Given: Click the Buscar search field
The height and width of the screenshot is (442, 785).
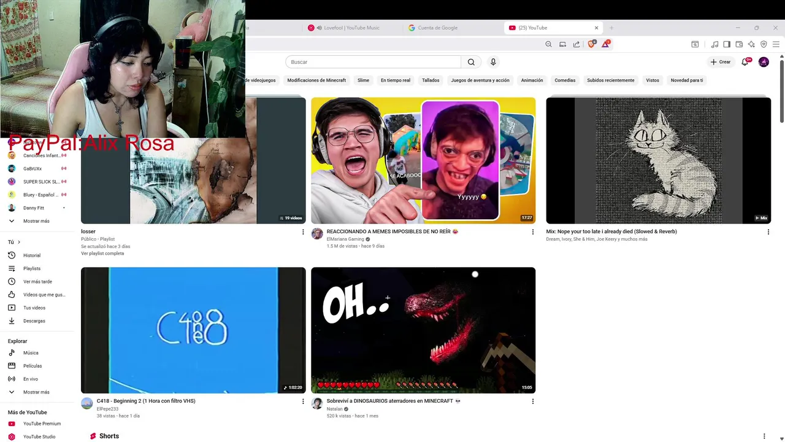Looking at the screenshot, I should pyautogui.click(x=373, y=62).
